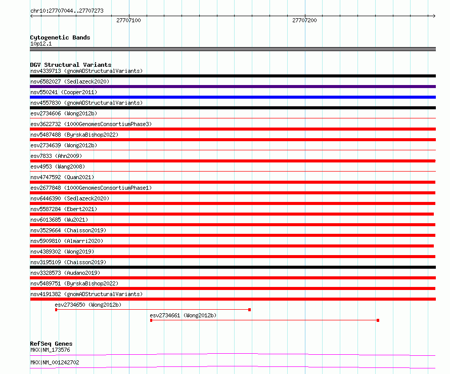Click the red bar under esv3622732
Screen dimensions: 450x374
click(233, 129)
